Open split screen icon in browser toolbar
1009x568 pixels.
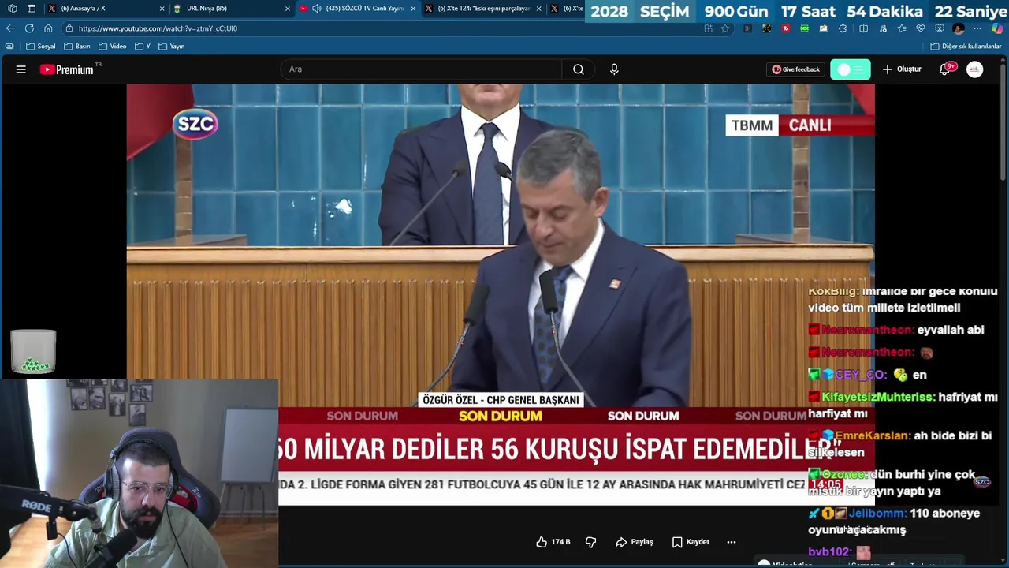click(x=863, y=28)
